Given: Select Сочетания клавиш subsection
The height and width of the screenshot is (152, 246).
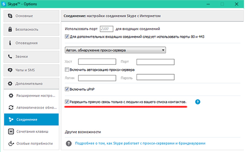Looking at the screenshot, I should coord(32,132).
